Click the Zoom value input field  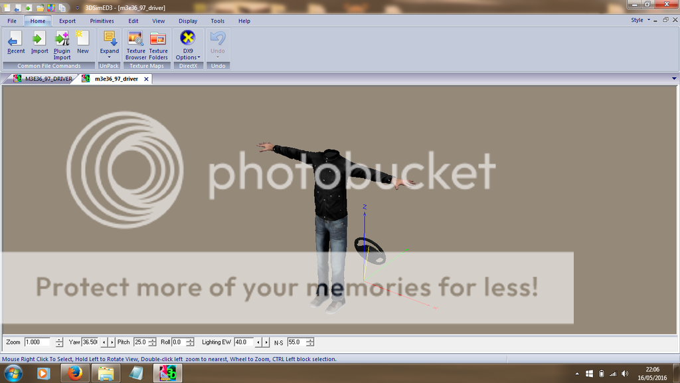point(38,342)
